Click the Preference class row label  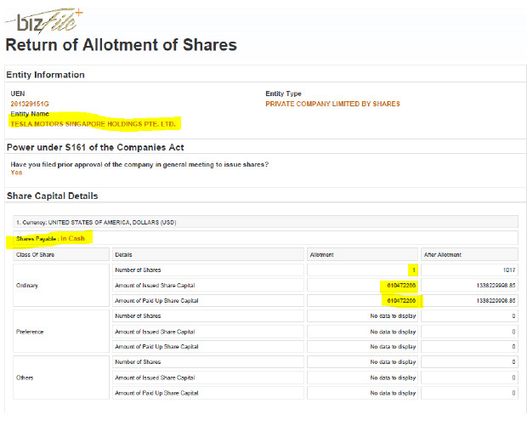pos(30,332)
